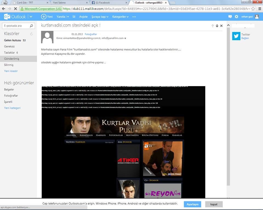Type in the E-postada ara search box
Screen dimensions: 263x210
tap(15, 26)
